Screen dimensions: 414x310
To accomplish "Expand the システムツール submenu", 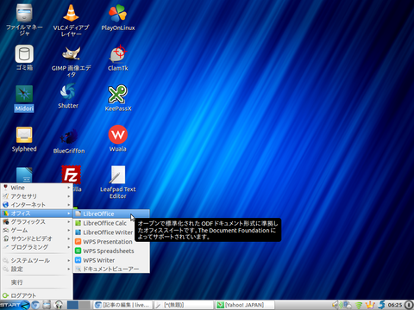I will pyautogui.click(x=36, y=260).
